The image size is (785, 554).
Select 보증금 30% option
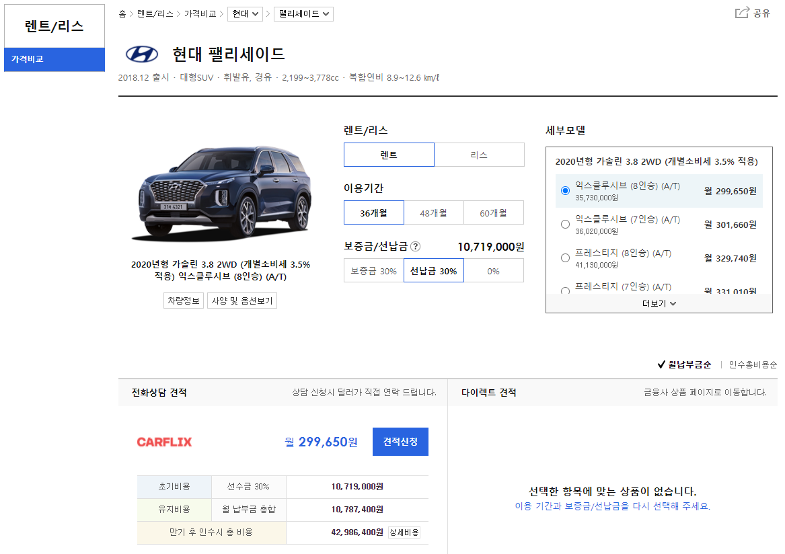[374, 271]
